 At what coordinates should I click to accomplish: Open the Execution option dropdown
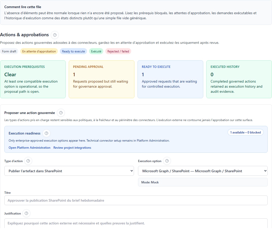[202, 171]
